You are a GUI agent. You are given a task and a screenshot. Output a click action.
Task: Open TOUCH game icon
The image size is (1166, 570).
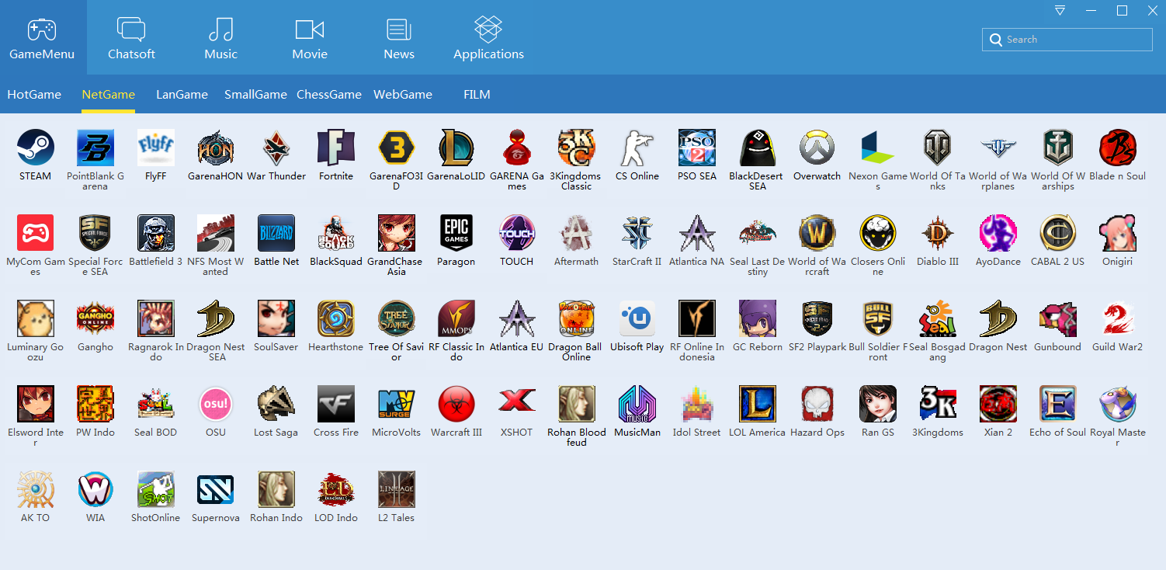[x=516, y=233]
